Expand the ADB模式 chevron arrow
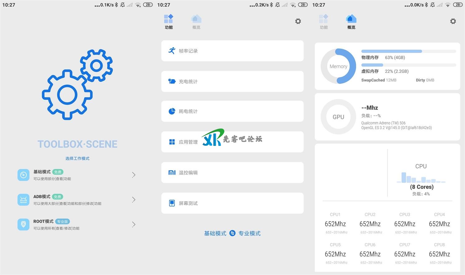 pyautogui.click(x=134, y=200)
